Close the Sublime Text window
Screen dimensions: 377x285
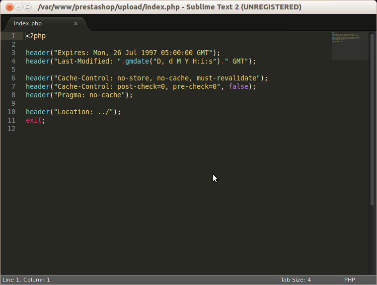tap(9, 7)
